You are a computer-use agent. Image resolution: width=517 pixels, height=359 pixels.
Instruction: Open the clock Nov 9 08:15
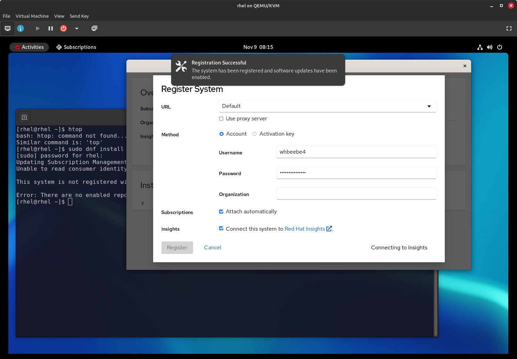[x=258, y=47]
